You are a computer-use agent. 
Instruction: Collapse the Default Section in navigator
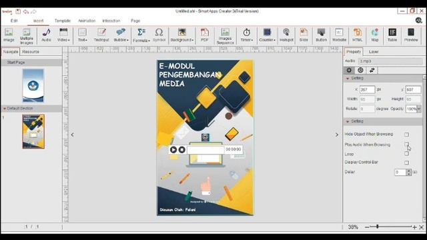(5, 108)
